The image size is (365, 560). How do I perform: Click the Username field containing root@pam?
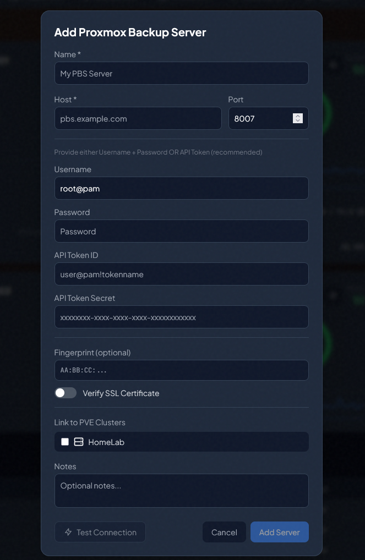(181, 188)
